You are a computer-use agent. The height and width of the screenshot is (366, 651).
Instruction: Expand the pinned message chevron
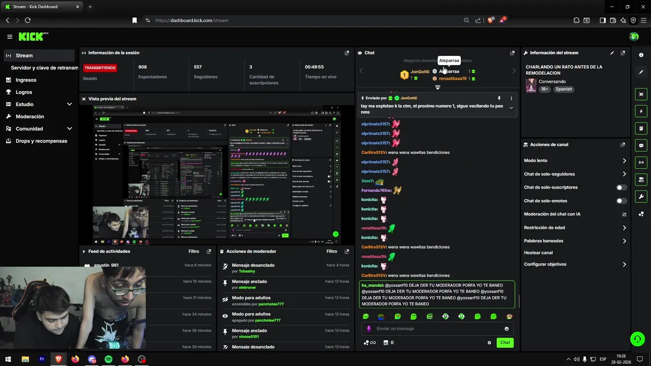coord(511,108)
